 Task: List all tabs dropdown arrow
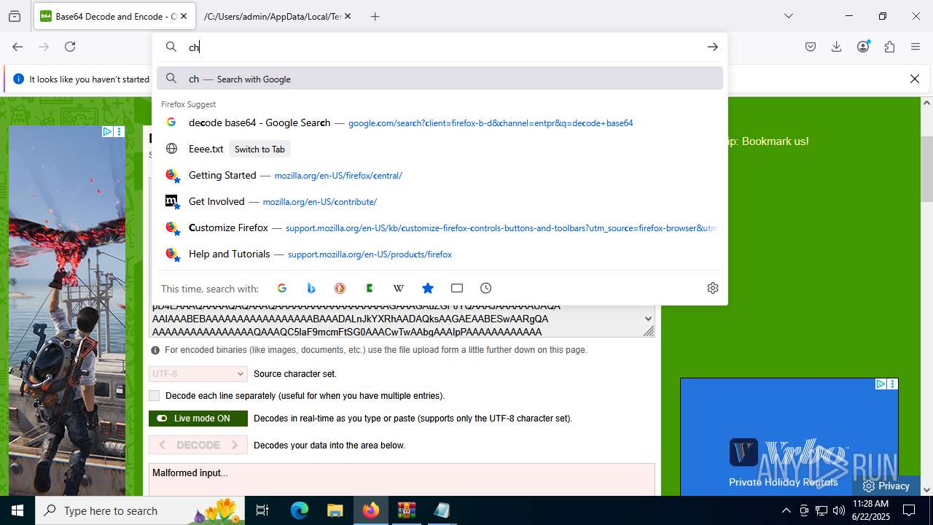click(789, 16)
